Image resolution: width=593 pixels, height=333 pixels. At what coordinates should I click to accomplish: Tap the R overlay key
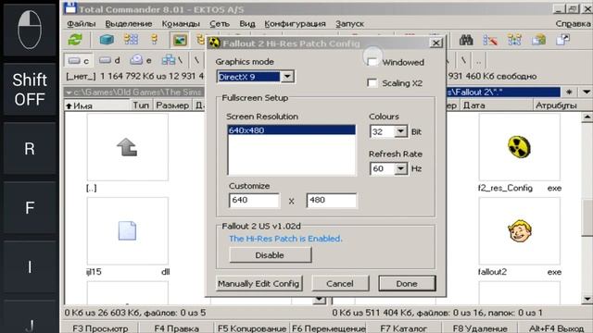click(x=30, y=148)
